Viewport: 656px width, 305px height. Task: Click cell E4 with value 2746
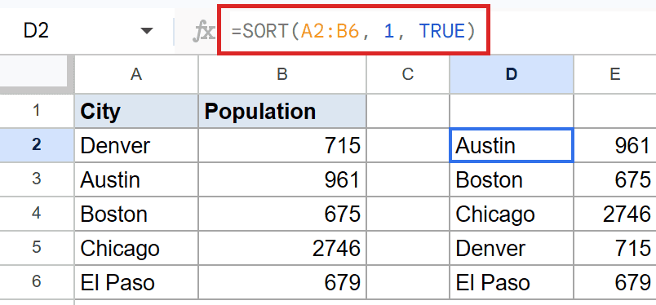click(x=614, y=214)
